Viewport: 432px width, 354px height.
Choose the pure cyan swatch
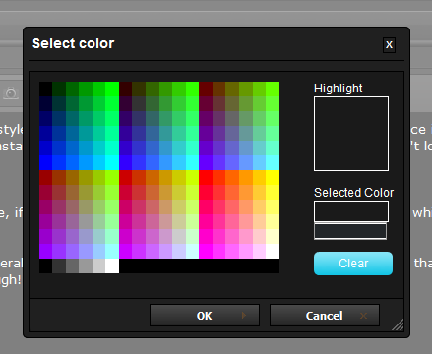click(x=112, y=162)
